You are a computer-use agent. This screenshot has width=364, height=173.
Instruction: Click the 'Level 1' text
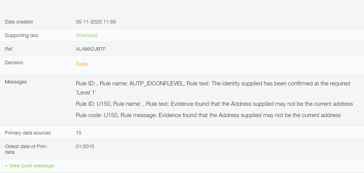click(86, 93)
